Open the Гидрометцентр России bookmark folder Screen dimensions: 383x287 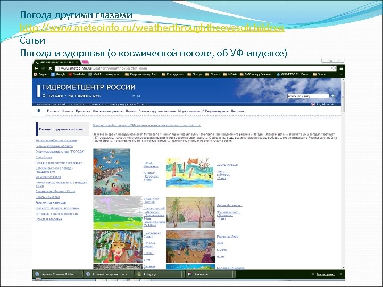coord(141,74)
